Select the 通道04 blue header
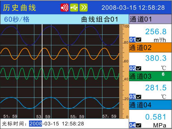This screenshot has width=172, height=129. pyautogui.click(x=150, y=105)
